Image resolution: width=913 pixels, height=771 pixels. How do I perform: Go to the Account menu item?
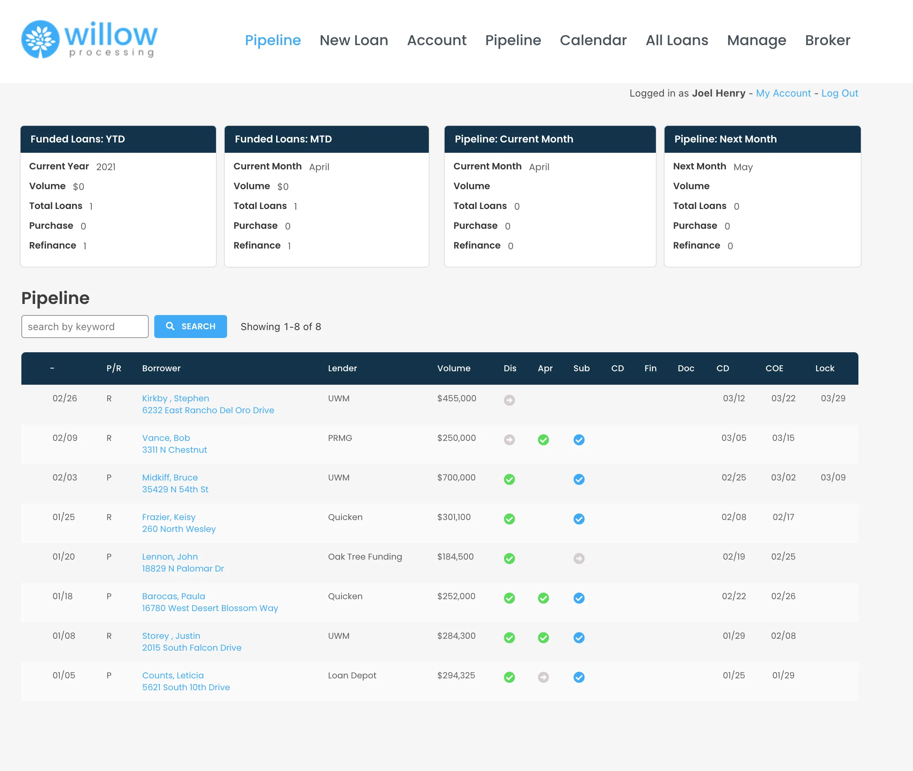click(437, 40)
